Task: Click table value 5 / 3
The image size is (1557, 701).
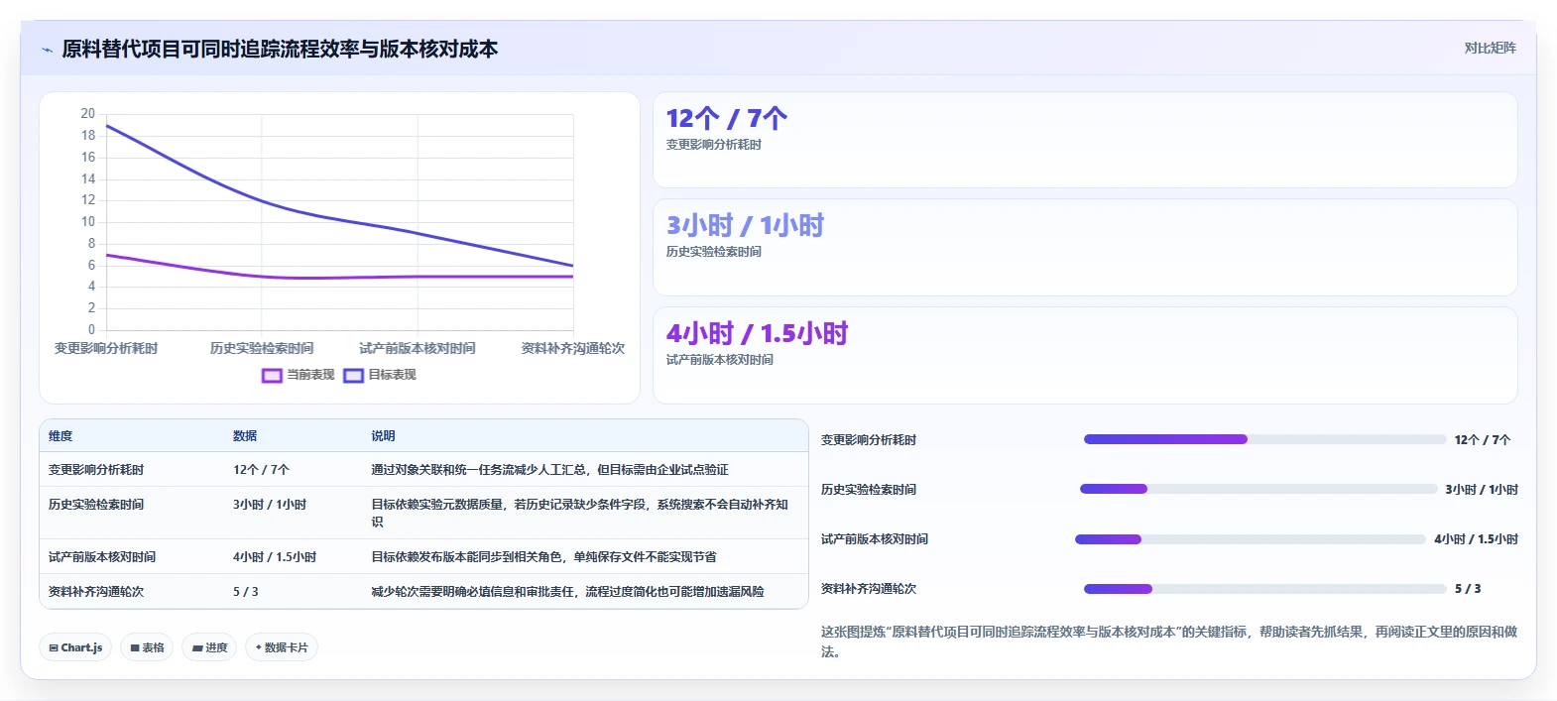Action: [x=246, y=592]
